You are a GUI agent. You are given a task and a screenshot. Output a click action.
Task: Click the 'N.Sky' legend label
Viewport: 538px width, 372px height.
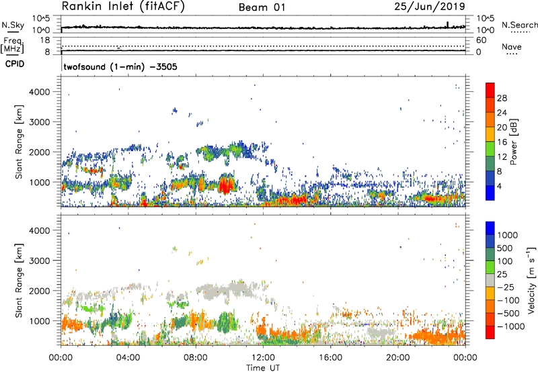click(13, 25)
